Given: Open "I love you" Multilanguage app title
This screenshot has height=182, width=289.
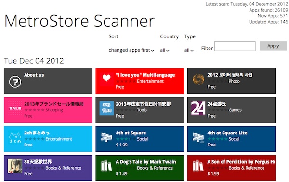Looking at the screenshot, I should click(x=145, y=75).
